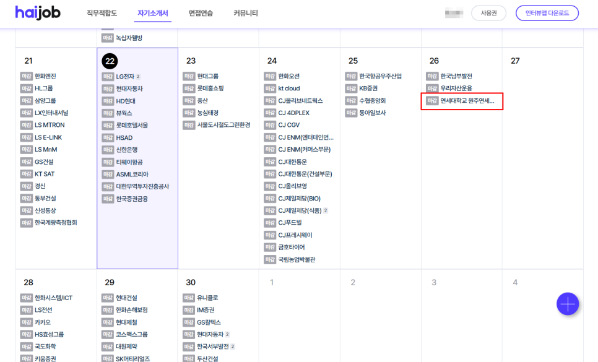Click the 사용권 button
598x362 pixels.
(x=488, y=13)
